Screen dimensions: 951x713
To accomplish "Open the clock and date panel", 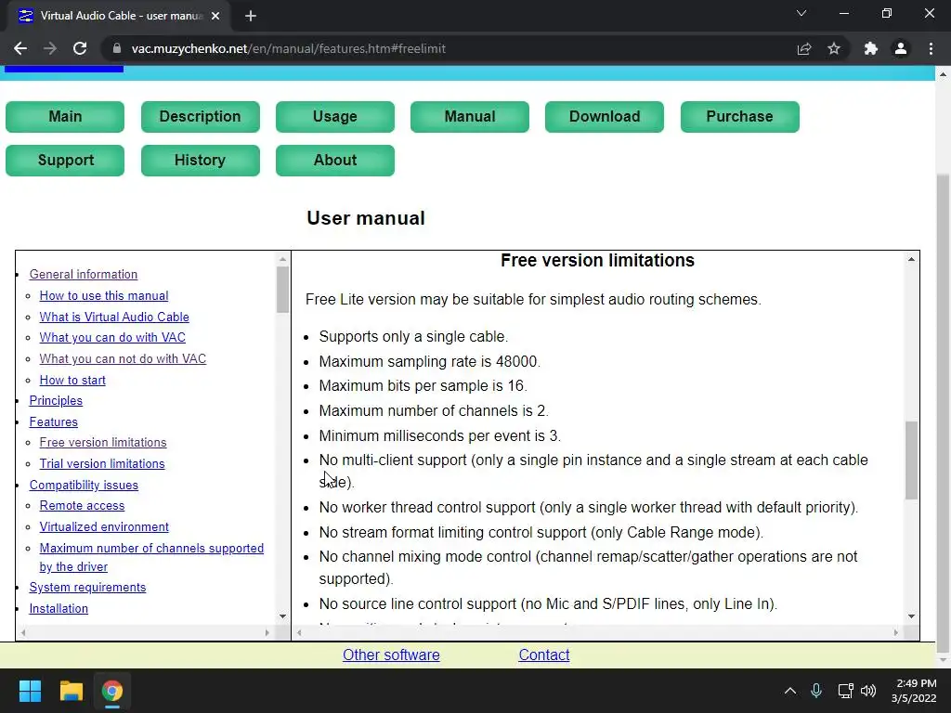I will 914,691.
